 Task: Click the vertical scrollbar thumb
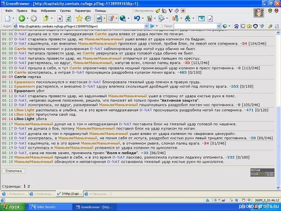pos(278,145)
